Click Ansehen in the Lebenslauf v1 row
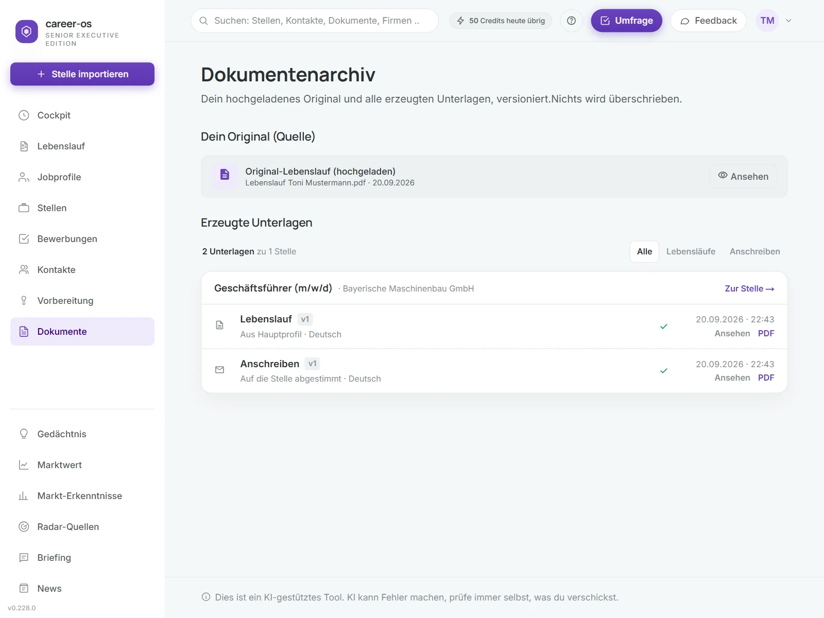This screenshot has height=618, width=824. [732, 333]
